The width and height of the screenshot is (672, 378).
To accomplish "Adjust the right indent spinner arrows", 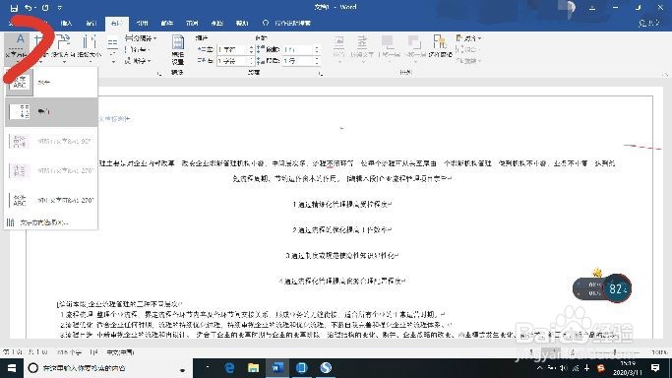I will pyautogui.click(x=252, y=61).
